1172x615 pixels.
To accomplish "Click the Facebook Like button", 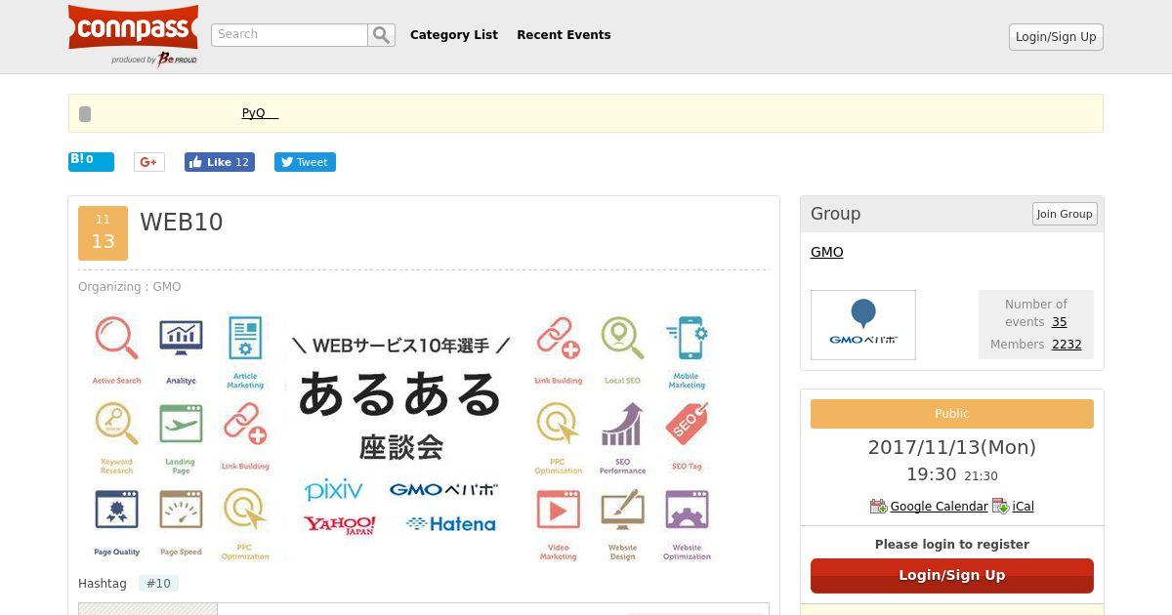I will 220,162.
